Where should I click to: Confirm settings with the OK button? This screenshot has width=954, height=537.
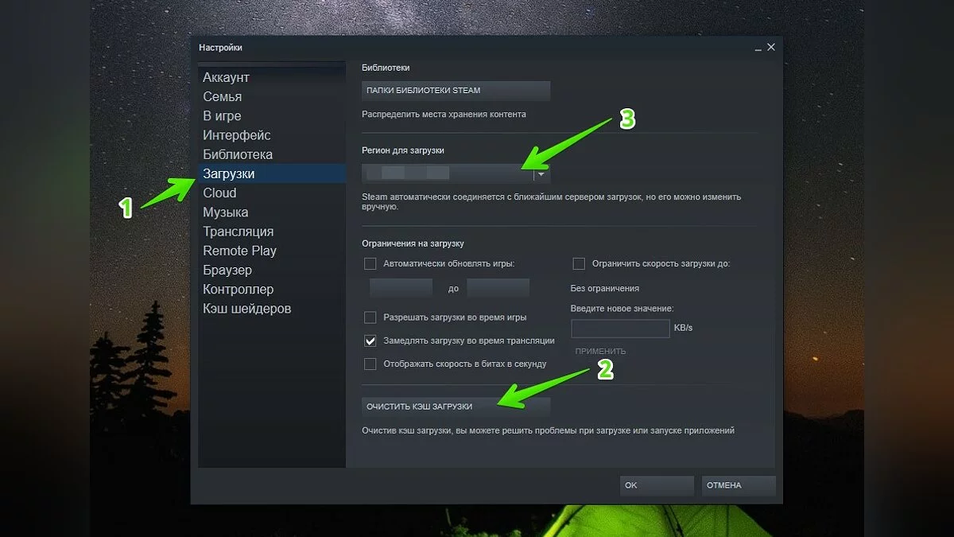click(657, 485)
